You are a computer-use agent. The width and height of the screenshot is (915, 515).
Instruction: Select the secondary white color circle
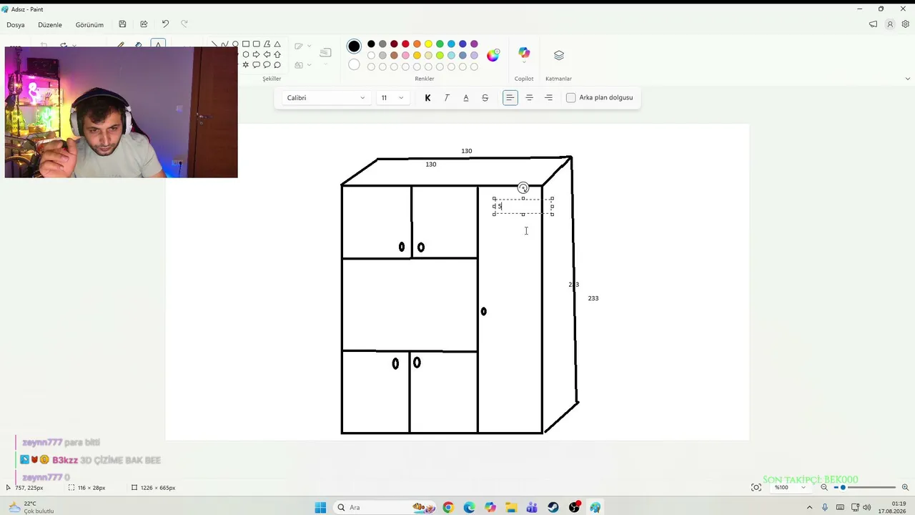click(354, 64)
